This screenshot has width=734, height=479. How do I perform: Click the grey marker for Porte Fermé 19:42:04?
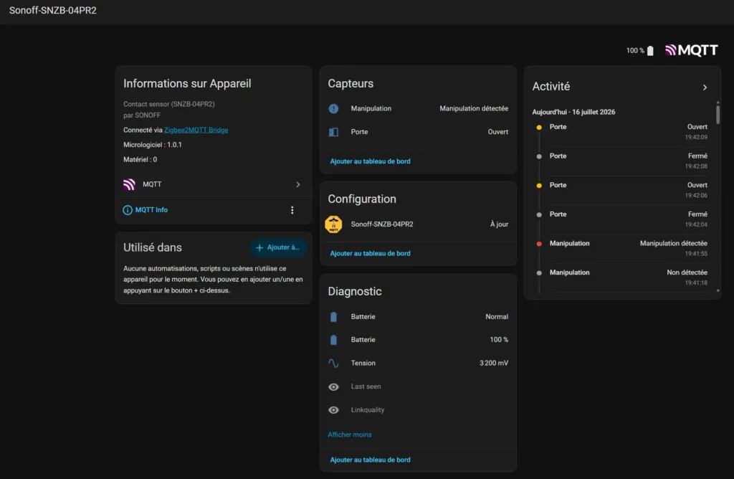pyautogui.click(x=539, y=214)
